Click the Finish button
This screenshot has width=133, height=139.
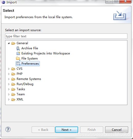[x=92, y=130]
